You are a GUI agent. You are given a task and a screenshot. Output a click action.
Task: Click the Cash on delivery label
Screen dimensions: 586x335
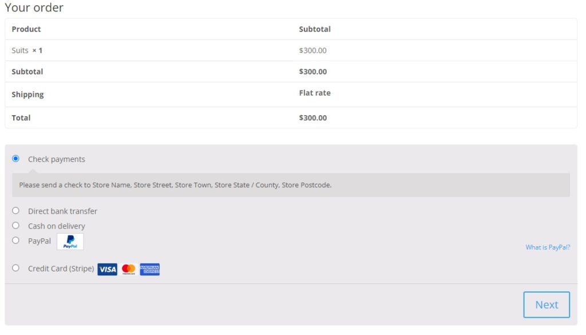pos(57,226)
